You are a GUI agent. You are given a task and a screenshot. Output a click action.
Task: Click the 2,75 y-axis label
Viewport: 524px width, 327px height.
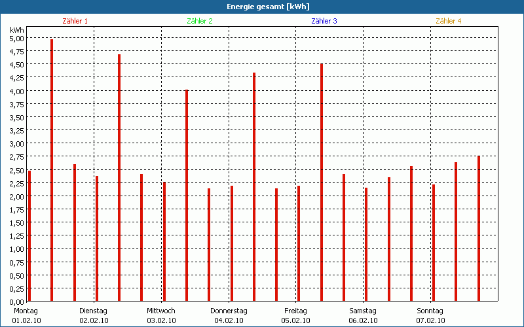16,157
